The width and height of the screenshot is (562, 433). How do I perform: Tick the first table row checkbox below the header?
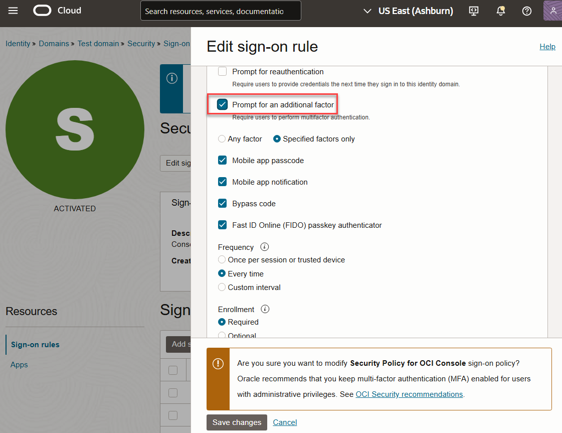pyautogui.click(x=173, y=393)
